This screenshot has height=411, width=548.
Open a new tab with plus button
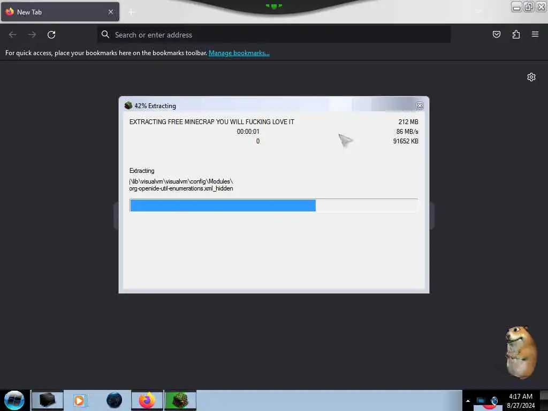[131, 12]
